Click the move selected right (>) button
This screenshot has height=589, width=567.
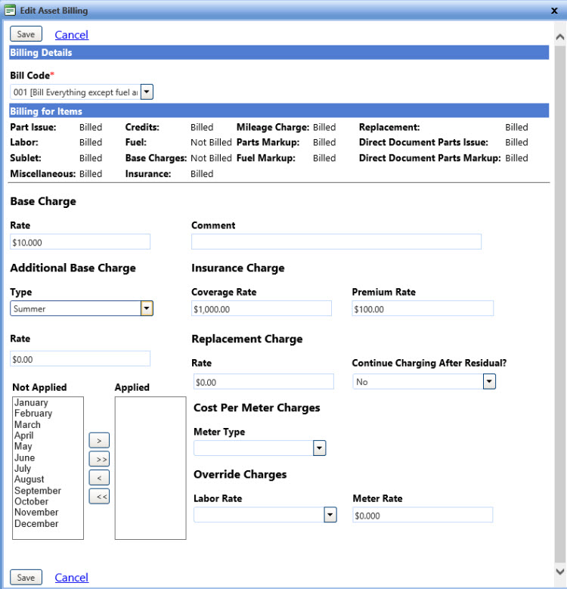point(99,441)
